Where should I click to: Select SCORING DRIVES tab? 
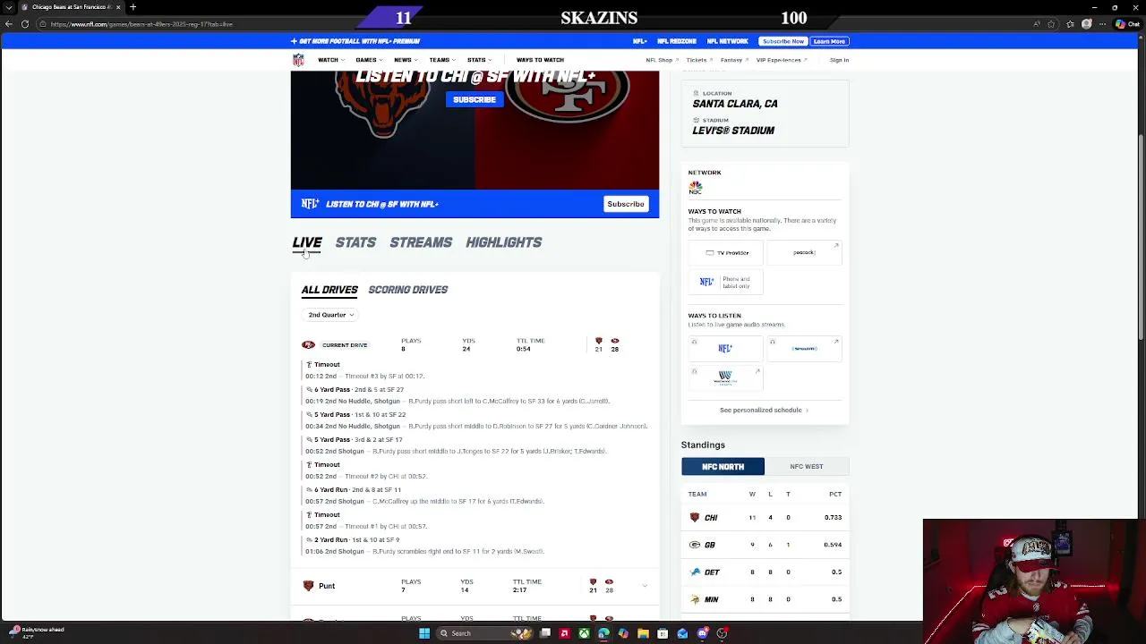click(407, 290)
